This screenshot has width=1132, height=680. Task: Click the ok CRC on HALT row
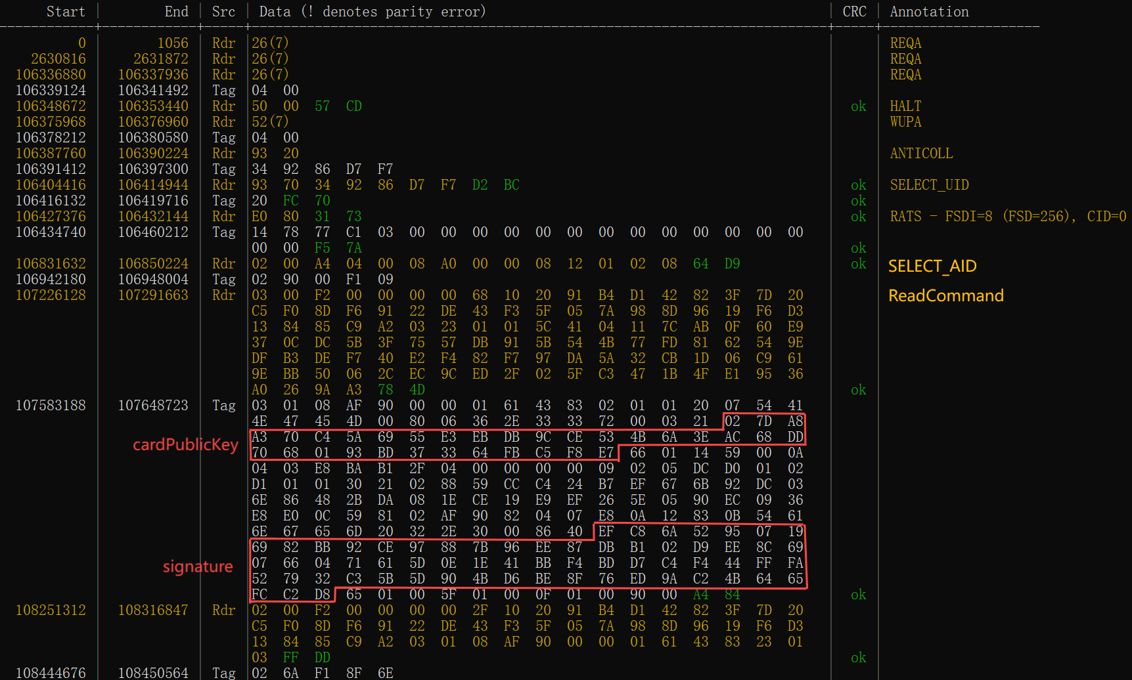[858, 106]
